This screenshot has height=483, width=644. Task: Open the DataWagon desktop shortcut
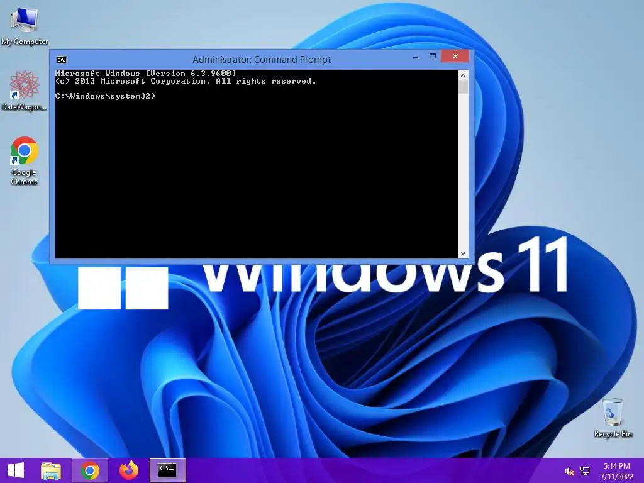[25, 91]
